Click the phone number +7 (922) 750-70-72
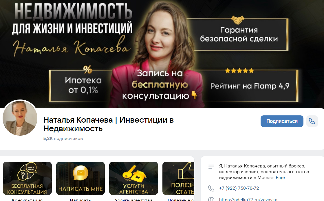The width and height of the screenshot is (324, 201). [x=239, y=188]
